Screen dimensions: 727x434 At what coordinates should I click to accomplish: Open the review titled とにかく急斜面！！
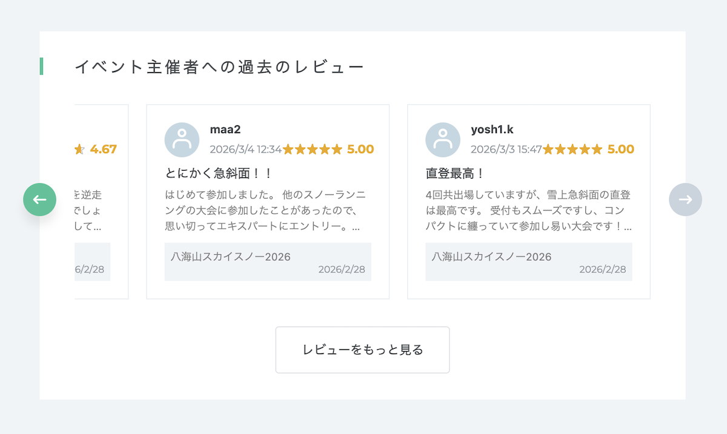219,174
